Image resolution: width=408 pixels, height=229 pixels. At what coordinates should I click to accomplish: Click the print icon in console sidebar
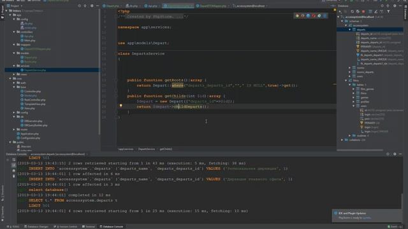[14, 170]
